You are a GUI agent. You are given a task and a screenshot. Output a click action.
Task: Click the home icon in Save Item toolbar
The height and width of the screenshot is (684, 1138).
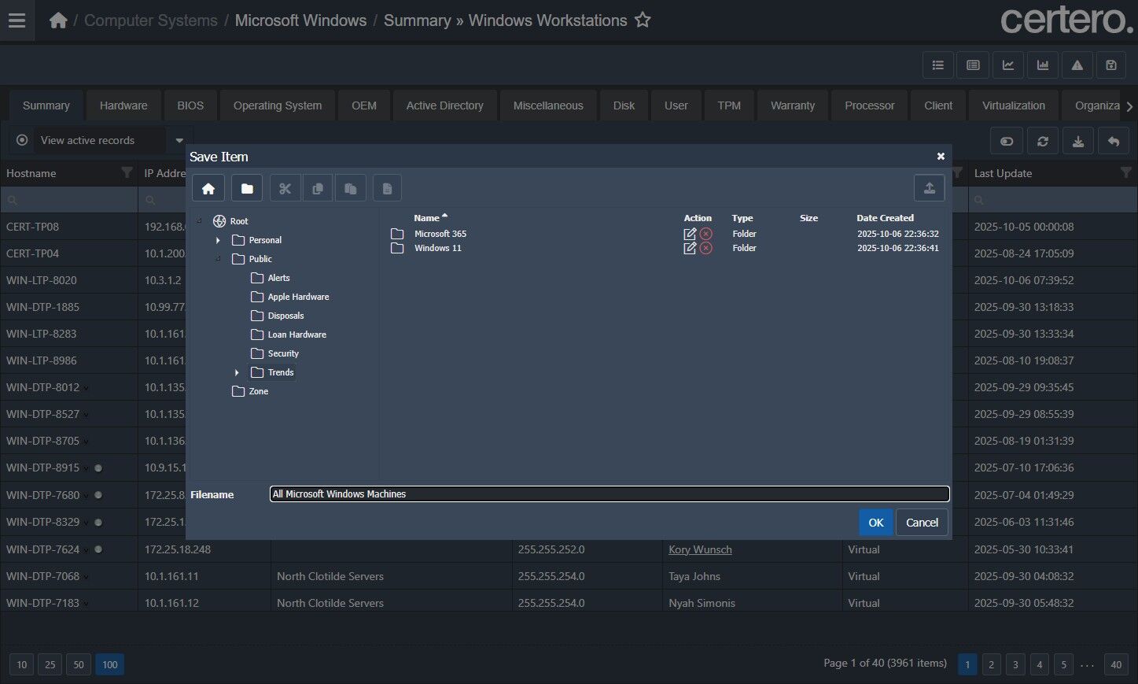pyautogui.click(x=208, y=188)
